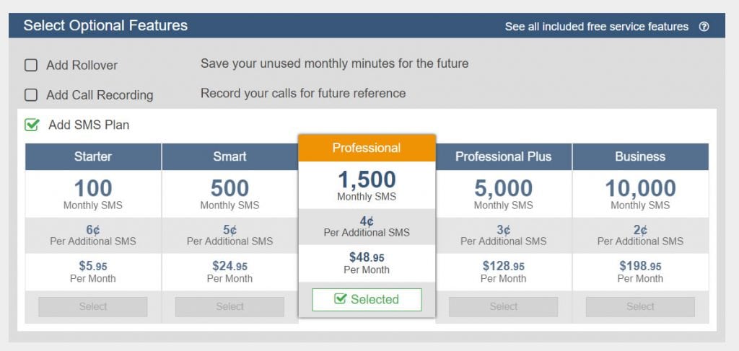Enable the Add Rollover checkbox
The image size is (739, 351).
pos(31,65)
